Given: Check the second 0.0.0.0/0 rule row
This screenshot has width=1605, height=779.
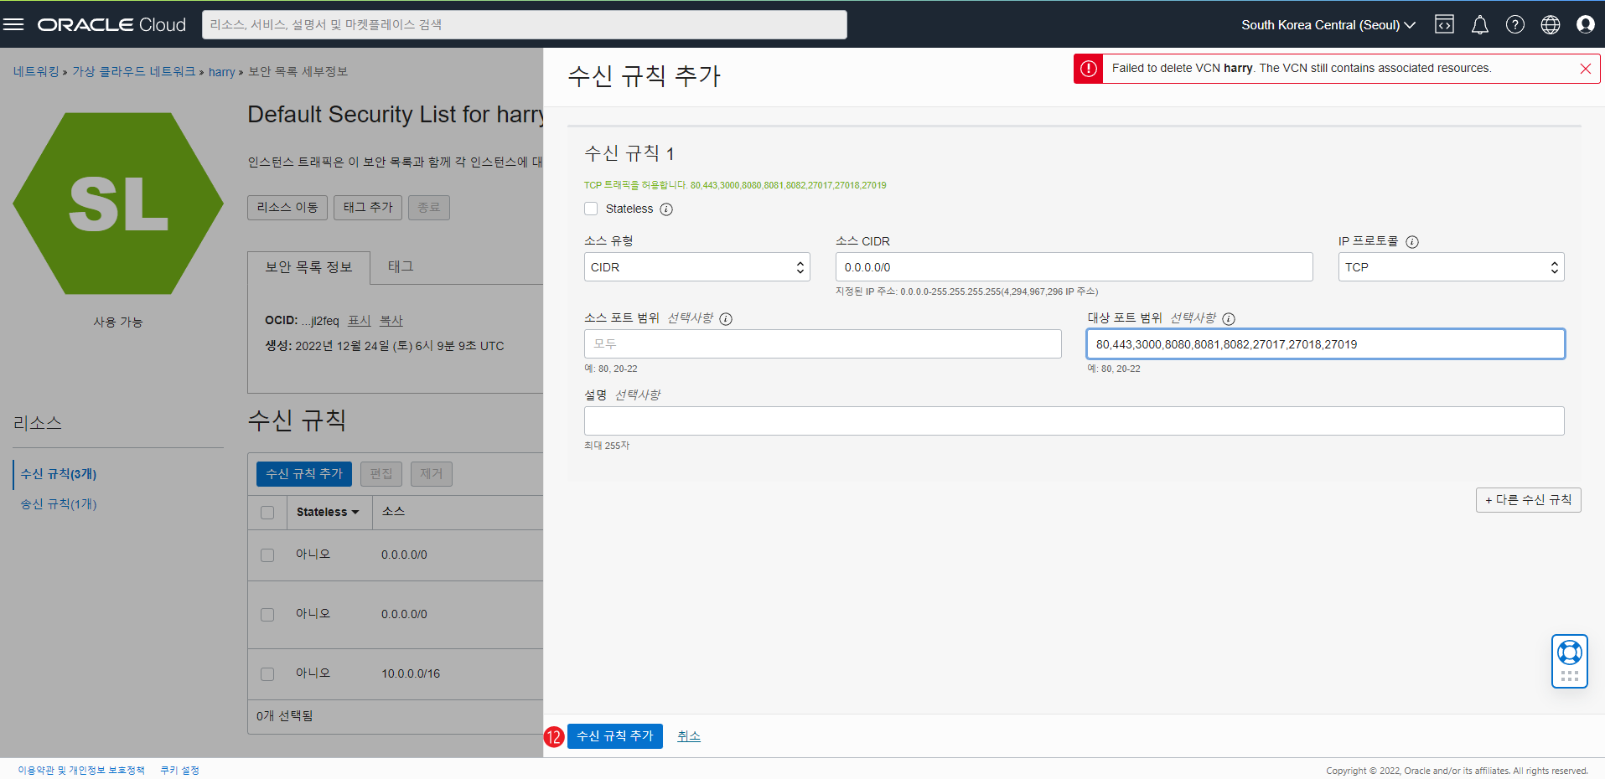Looking at the screenshot, I should coord(267,615).
